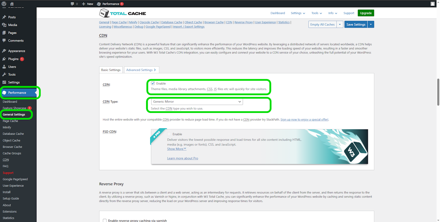Jump to Import / Export Settings link
The height and width of the screenshot is (222, 440).
coord(189,27)
